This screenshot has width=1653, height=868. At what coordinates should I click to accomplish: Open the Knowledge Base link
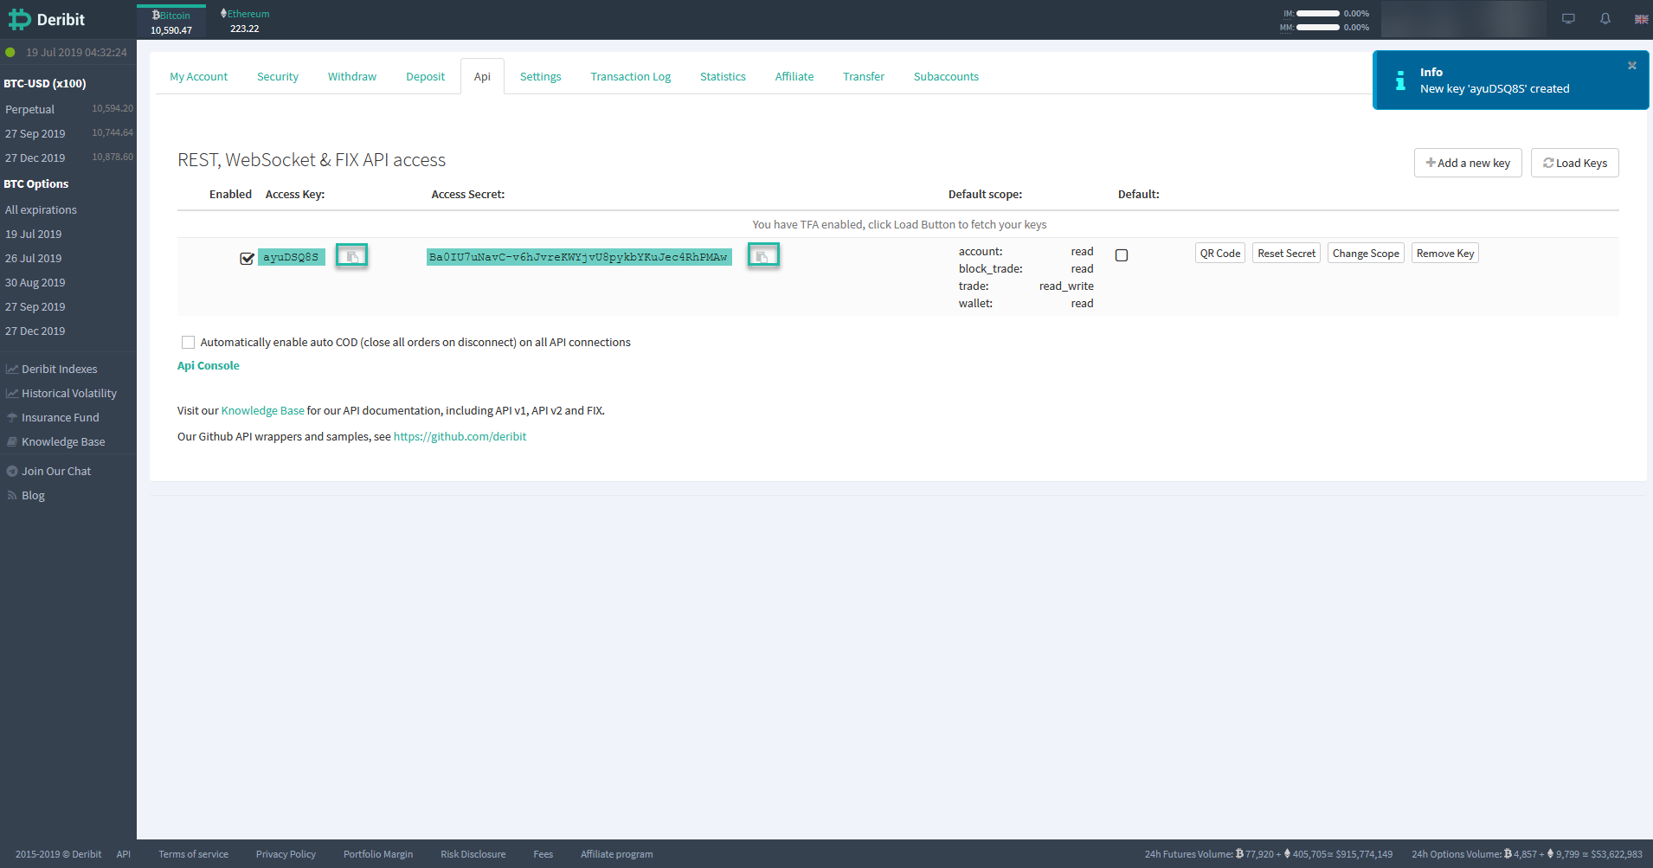262,410
